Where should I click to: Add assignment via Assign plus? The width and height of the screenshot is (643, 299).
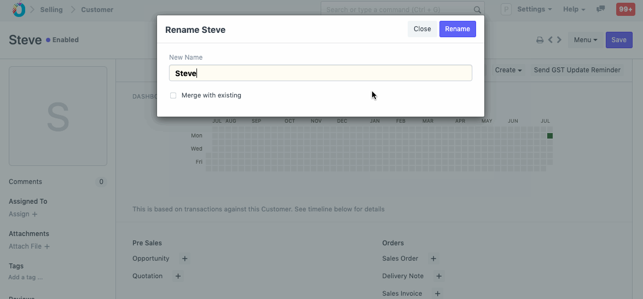tap(35, 214)
